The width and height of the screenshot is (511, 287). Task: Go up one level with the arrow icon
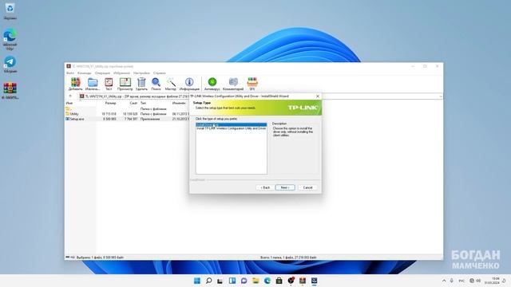[70, 96]
